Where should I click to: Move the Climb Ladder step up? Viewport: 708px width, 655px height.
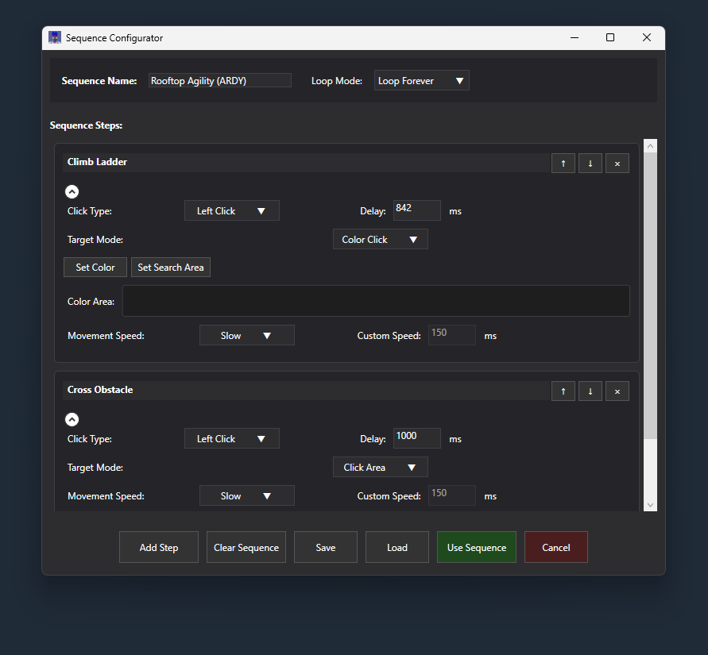[x=563, y=163]
